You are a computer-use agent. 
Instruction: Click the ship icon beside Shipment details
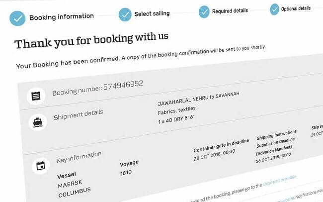tap(38, 122)
